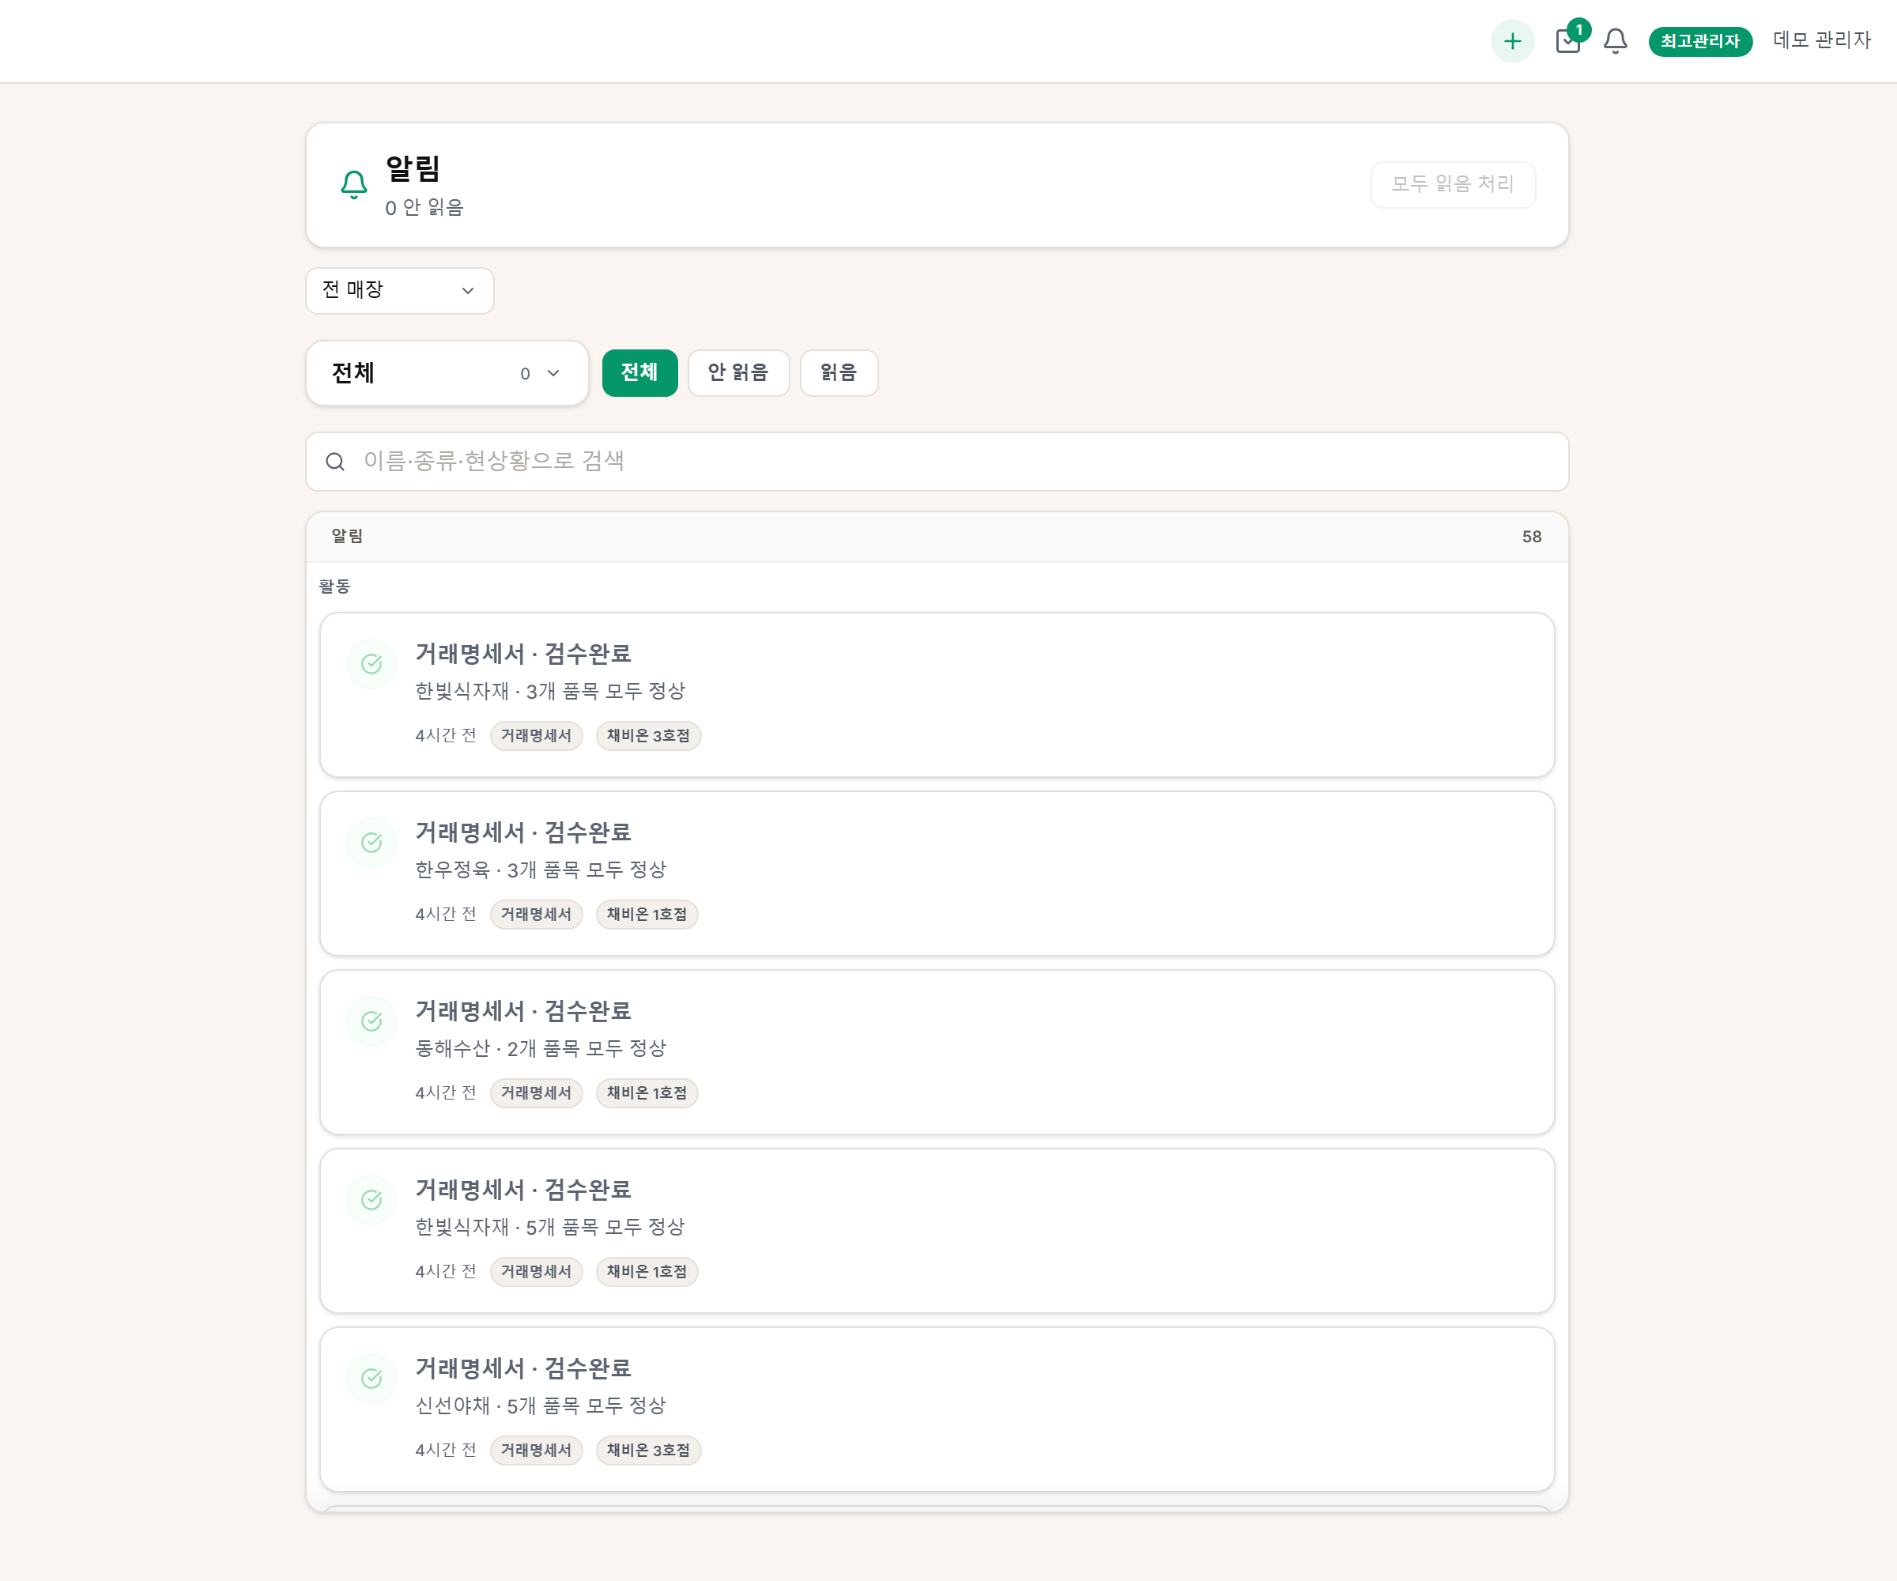Focus the 이름·종류·현상황으로 검색 field
The height and width of the screenshot is (1581, 1897).
tap(937, 462)
